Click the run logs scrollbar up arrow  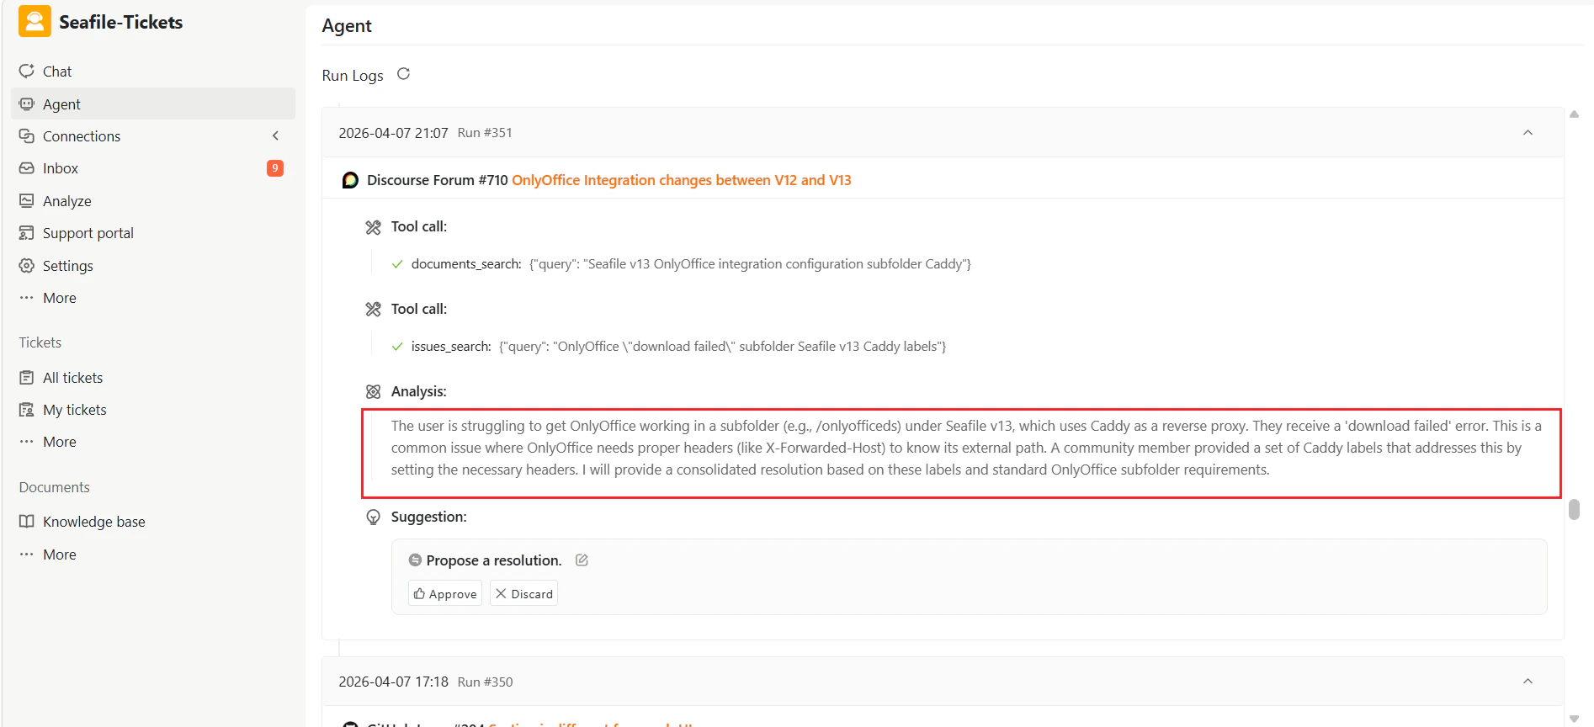click(1574, 114)
